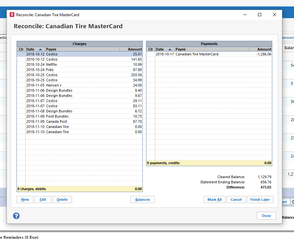Click Clr cell of Font Bundles row
This screenshot has width=294, height=240.
click(21, 116)
